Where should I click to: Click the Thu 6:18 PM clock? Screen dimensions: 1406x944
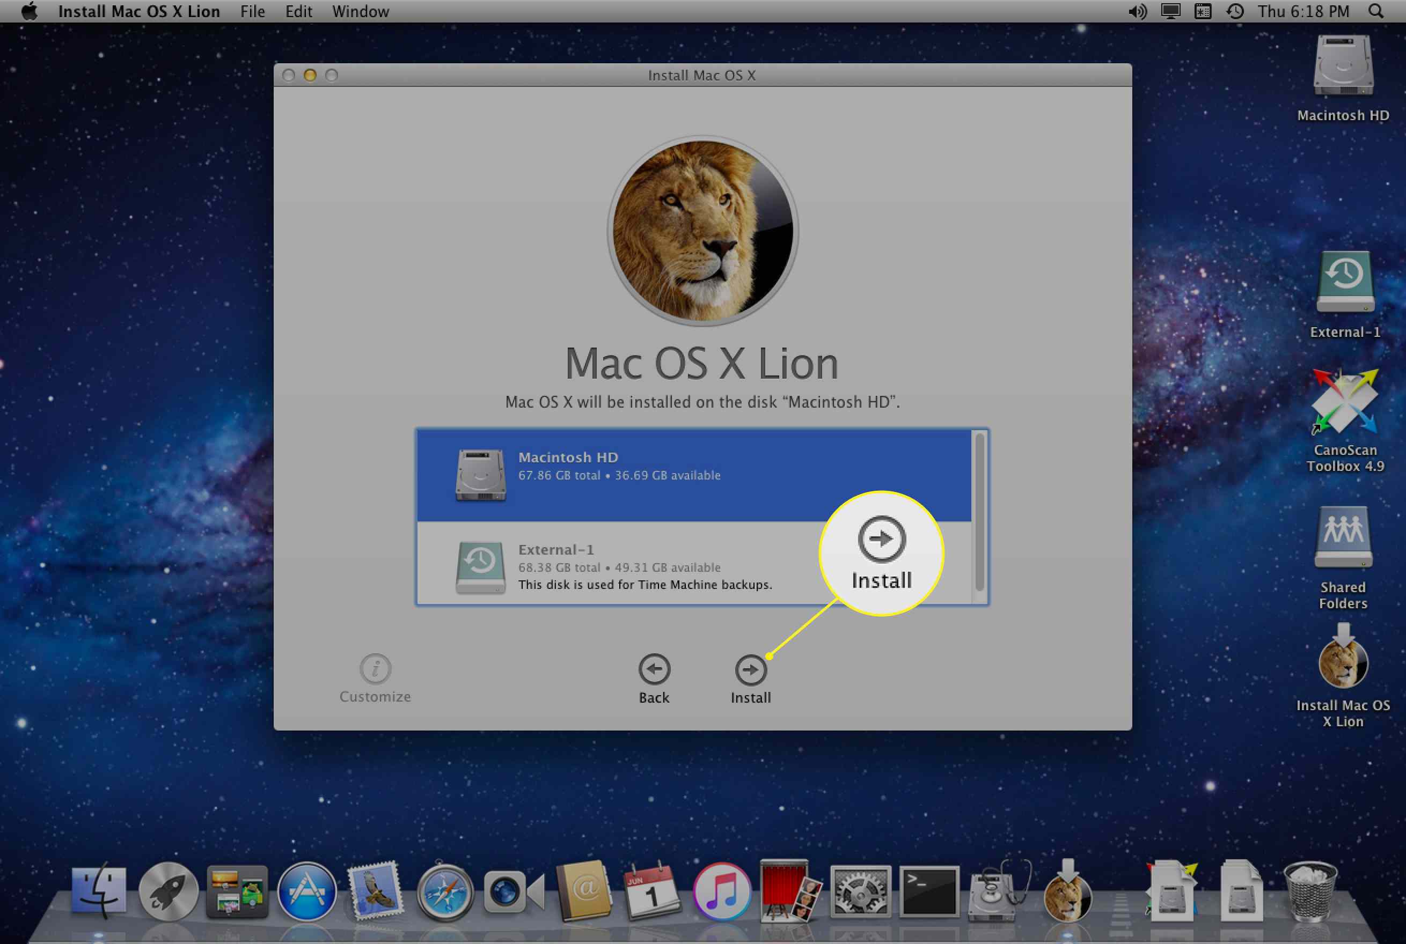1304,11
